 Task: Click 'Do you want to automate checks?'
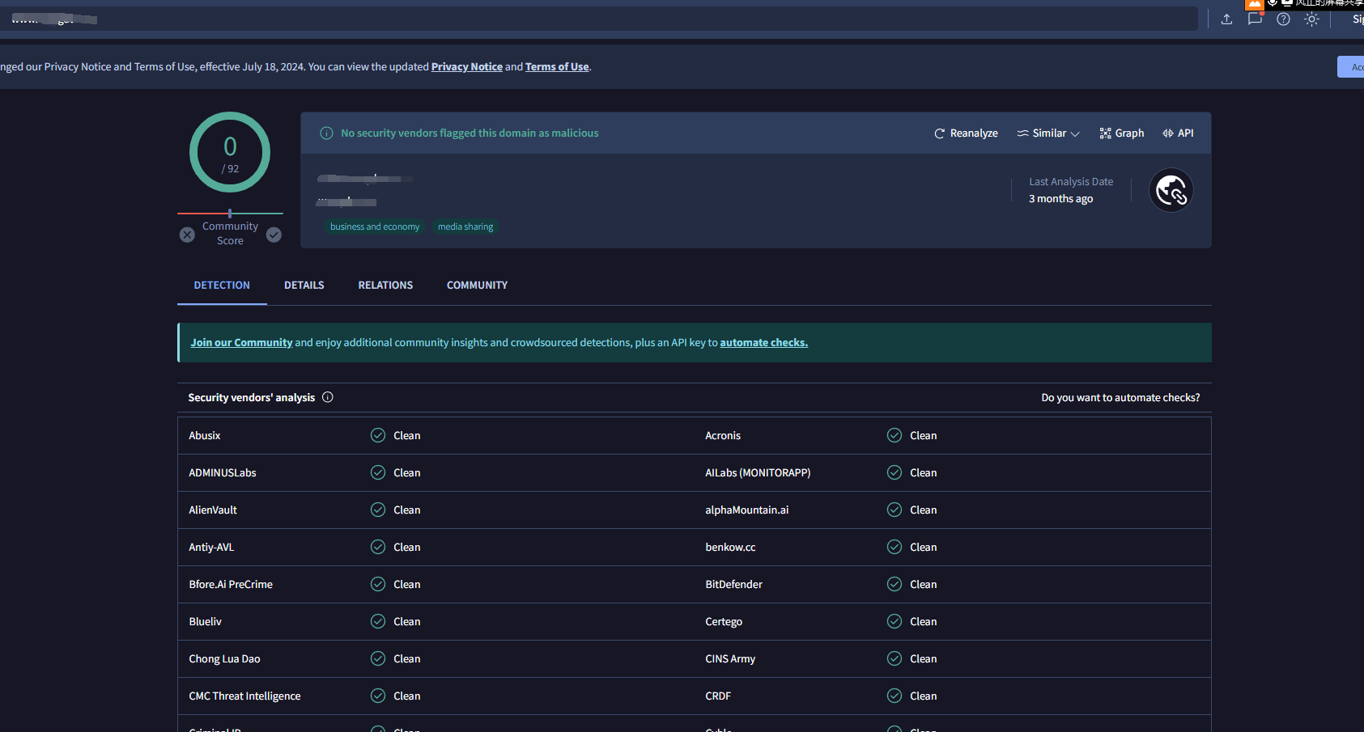(x=1120, y=398)
